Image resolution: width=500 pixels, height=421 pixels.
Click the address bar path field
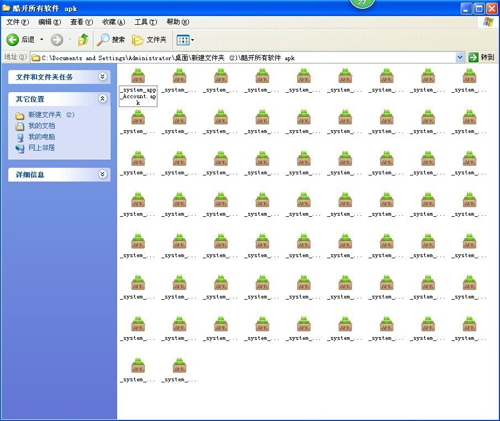click(x=244, y=57)
